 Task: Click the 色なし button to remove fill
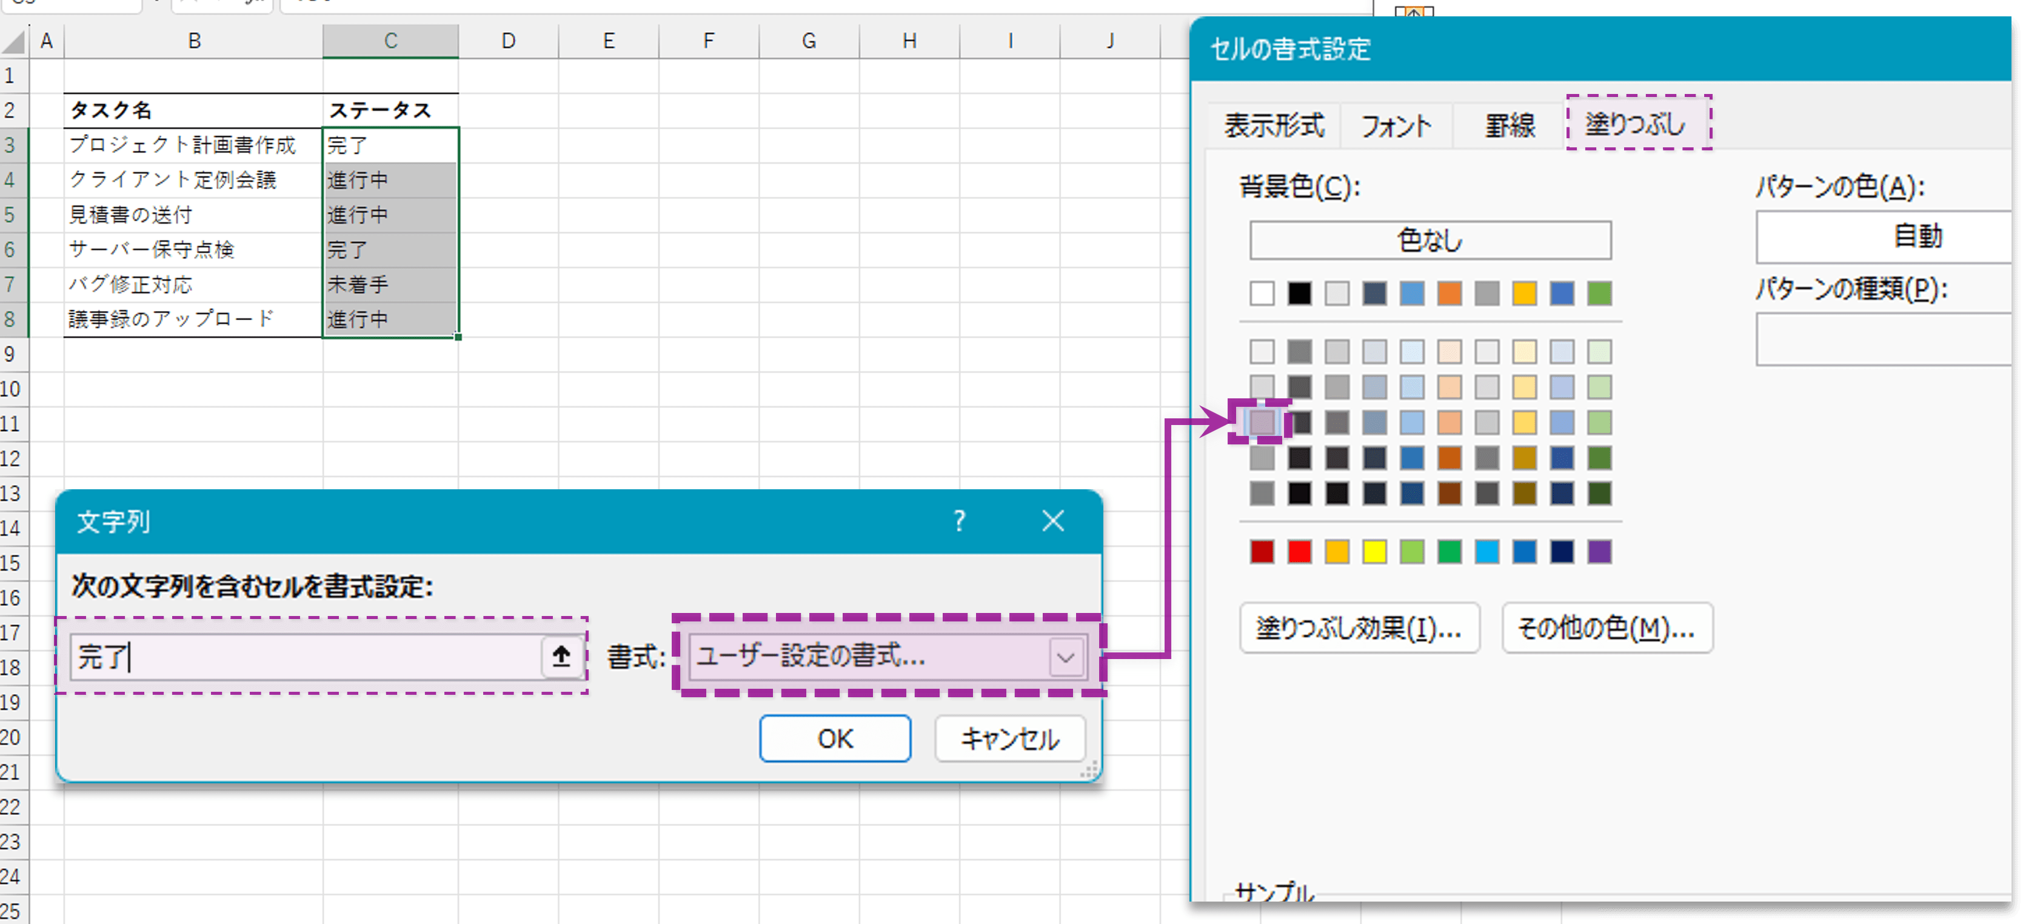1431,241
